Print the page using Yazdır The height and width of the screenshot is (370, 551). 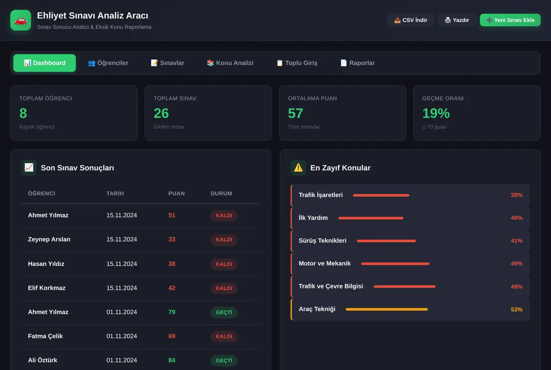click(457, 20)
